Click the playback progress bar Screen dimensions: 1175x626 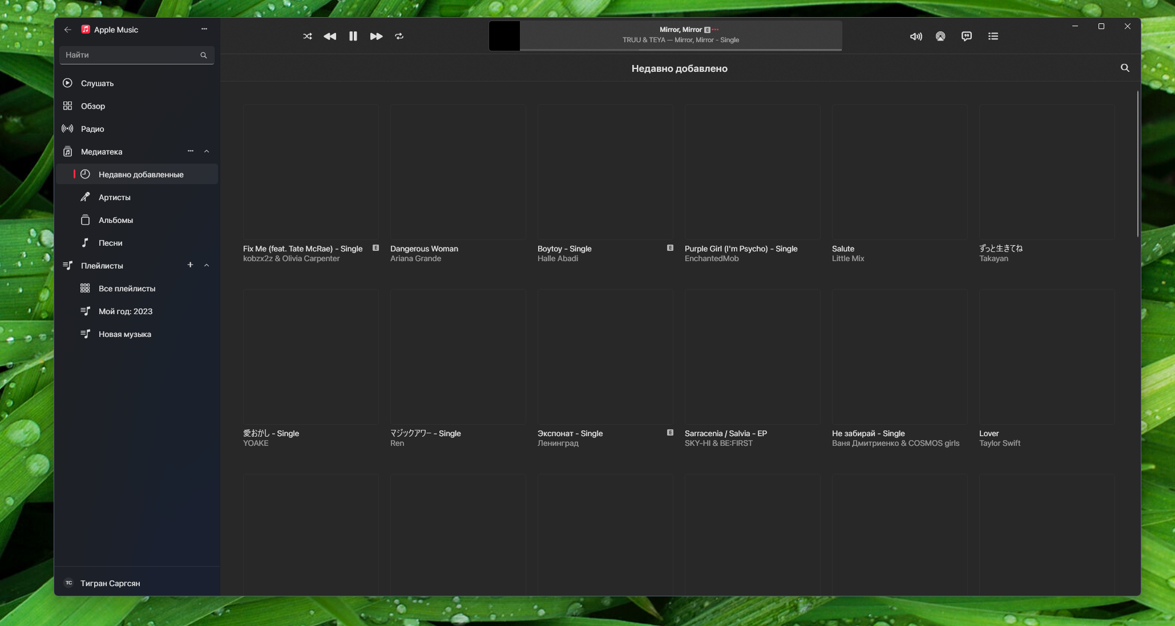coord(680,50)
